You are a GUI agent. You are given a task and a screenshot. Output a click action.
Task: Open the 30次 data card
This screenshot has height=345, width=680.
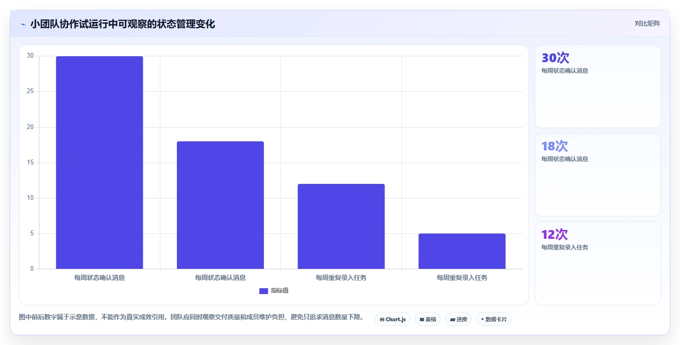[597, 86]
